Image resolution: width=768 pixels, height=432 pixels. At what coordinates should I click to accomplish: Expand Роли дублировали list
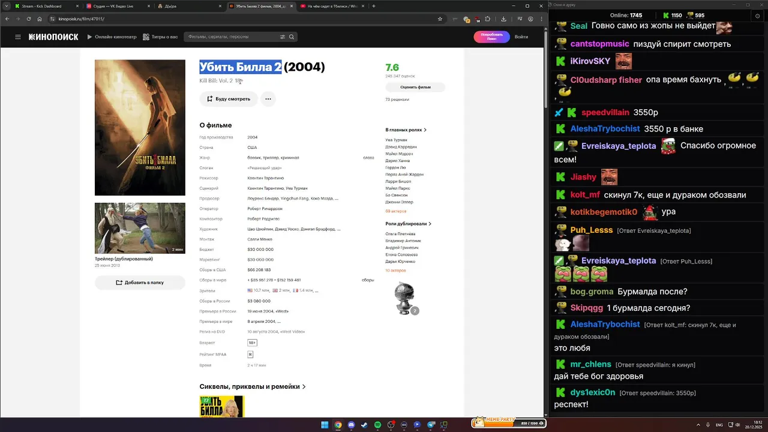click(x=409, y=224)
